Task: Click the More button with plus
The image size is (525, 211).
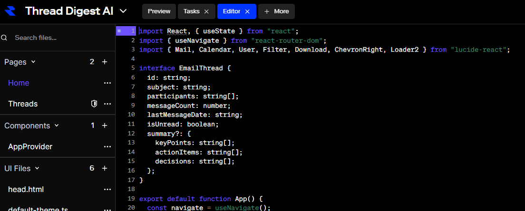Action: coord(276,11)
